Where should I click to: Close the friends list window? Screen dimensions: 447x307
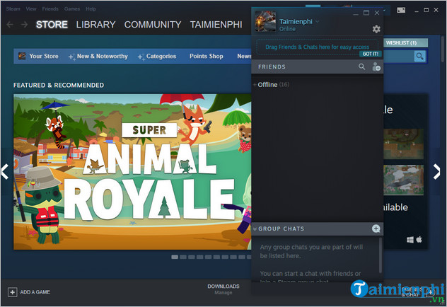coord(377,13)
